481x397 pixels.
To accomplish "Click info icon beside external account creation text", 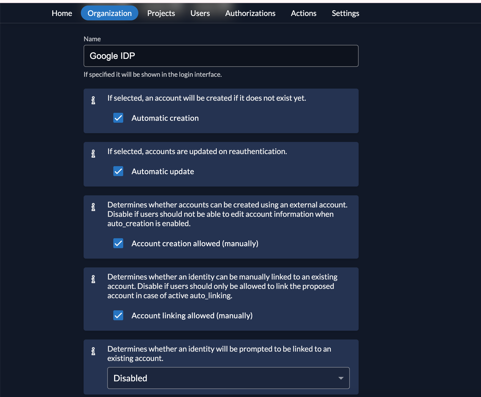I will coord(93,207).
